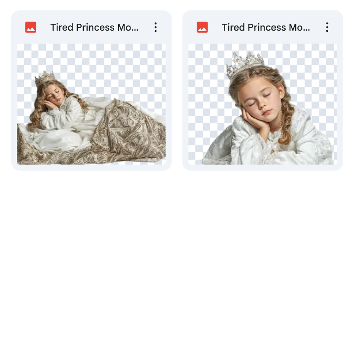Click the red image icon on the right file card
The image size is (351, 349).
(x=202, y=28)
